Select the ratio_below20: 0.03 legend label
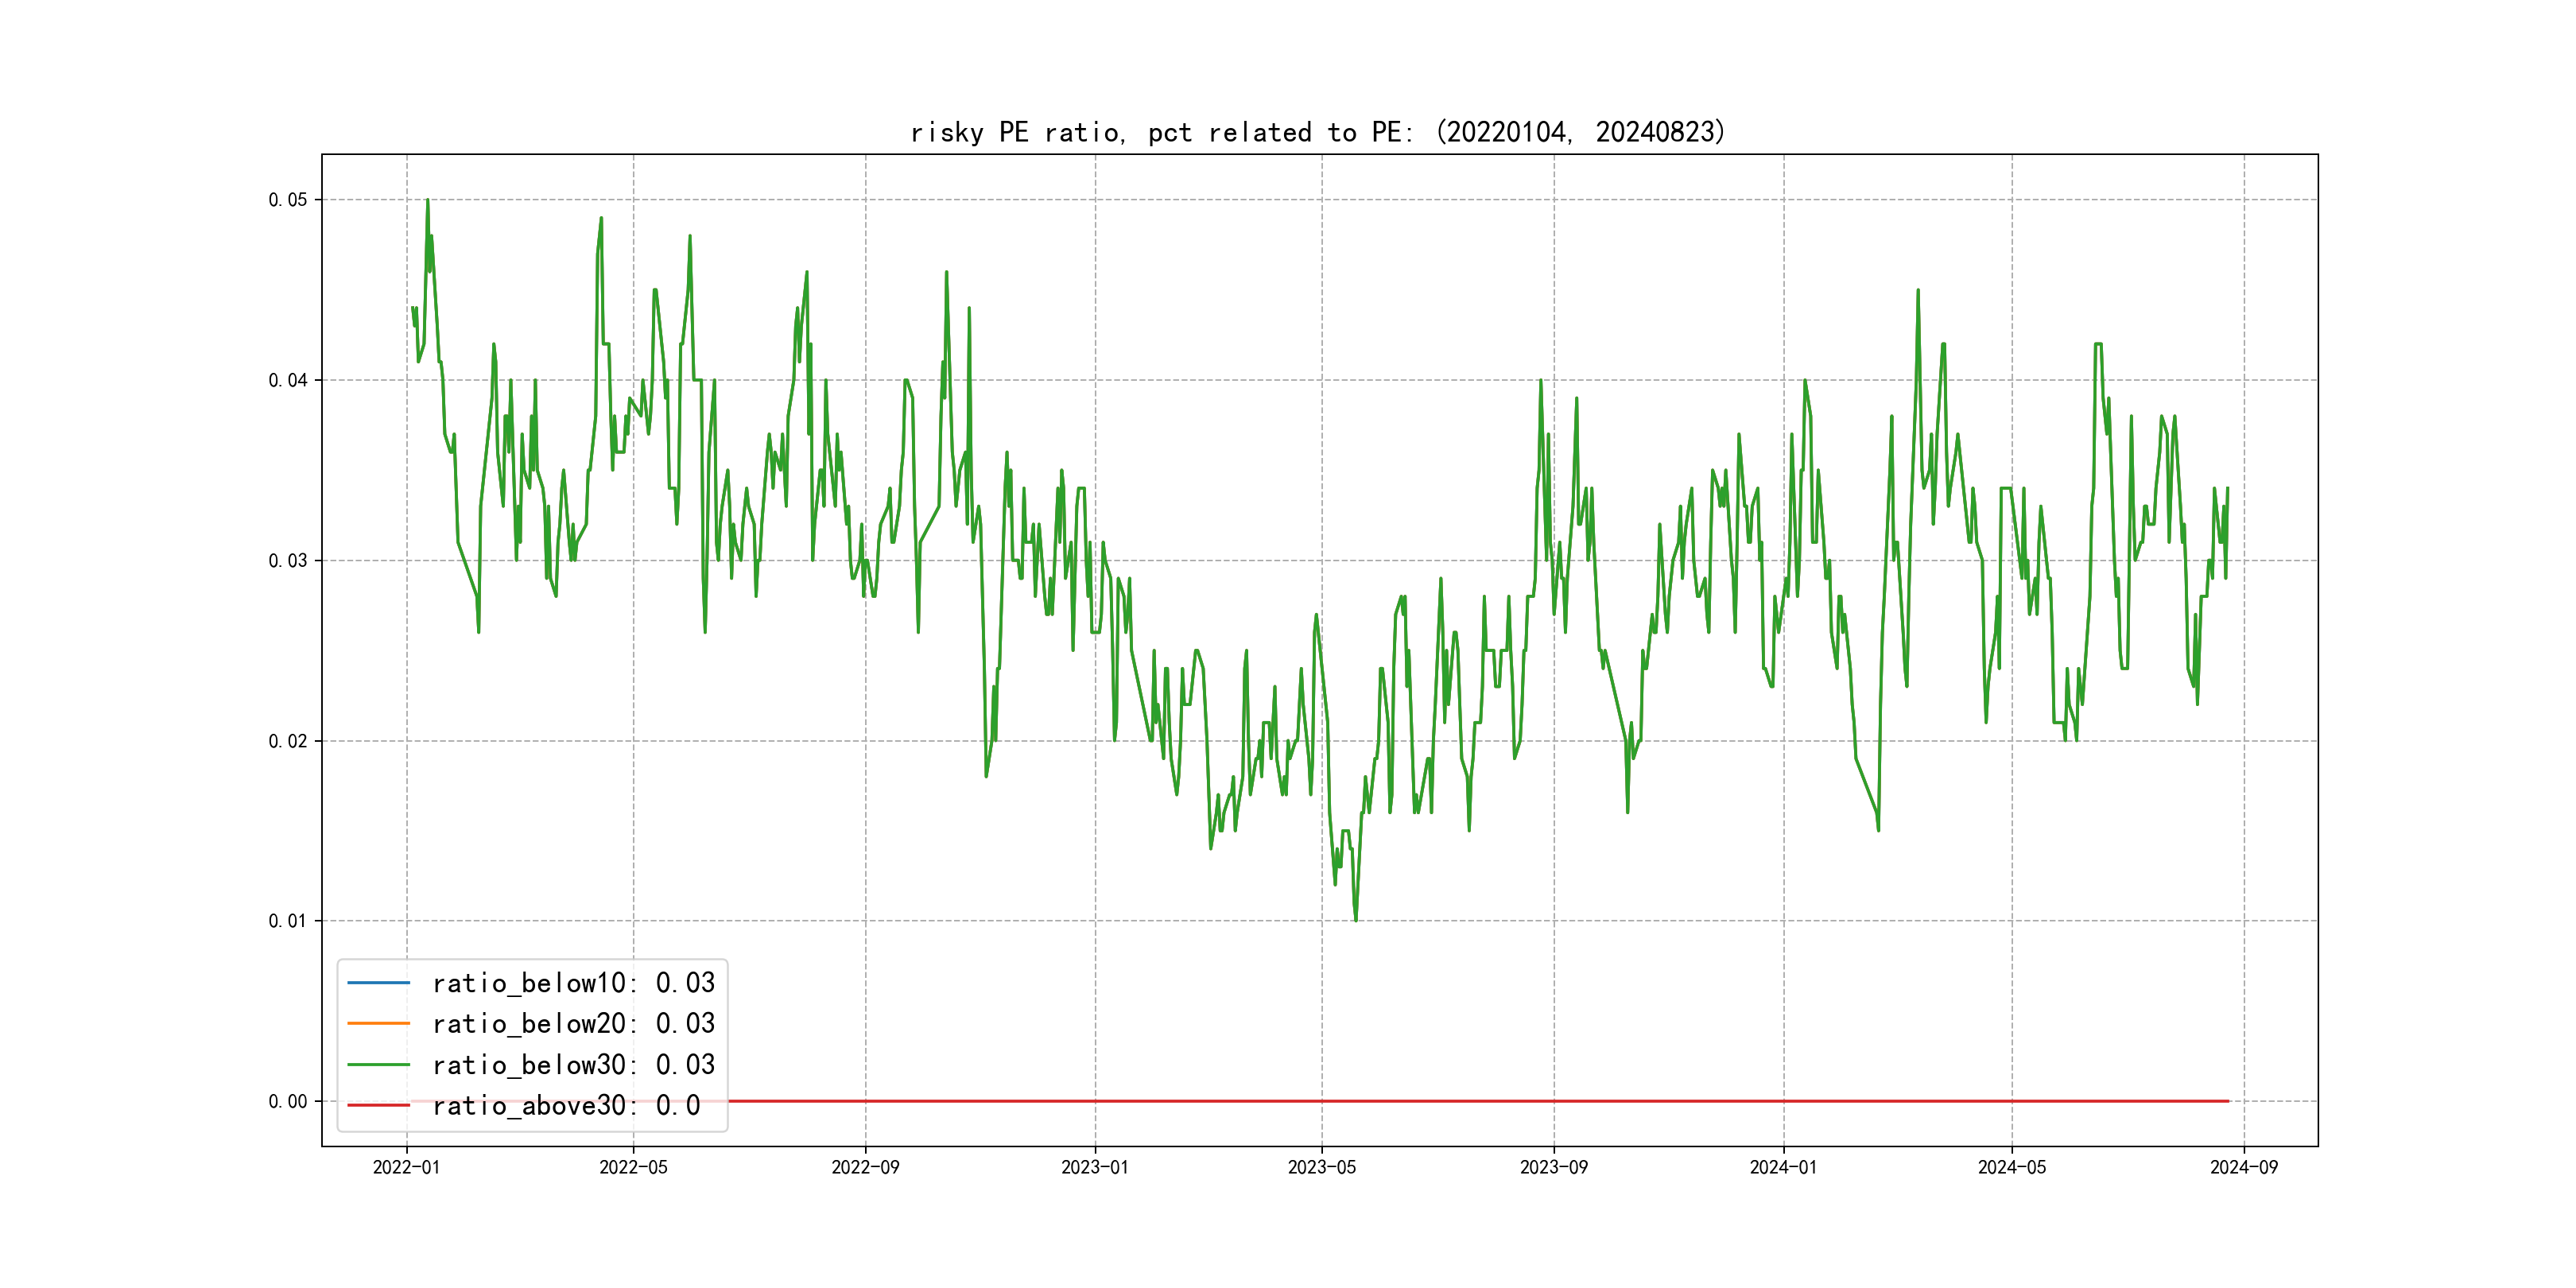Screen dimensions: 2576x1288 (x=573, y=1023)
